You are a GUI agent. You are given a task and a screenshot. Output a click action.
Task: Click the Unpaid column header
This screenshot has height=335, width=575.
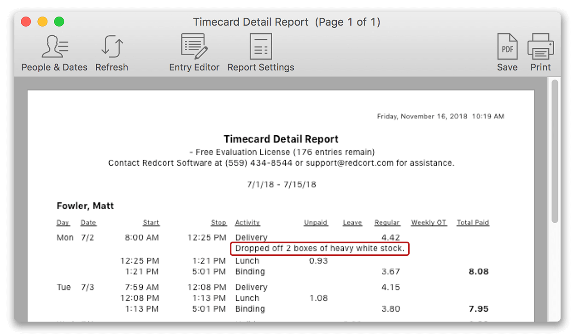tap(316, 222)
